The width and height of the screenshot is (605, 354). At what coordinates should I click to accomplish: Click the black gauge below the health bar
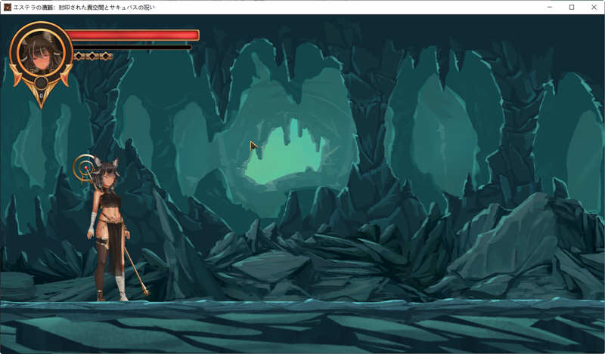[131, 47]
